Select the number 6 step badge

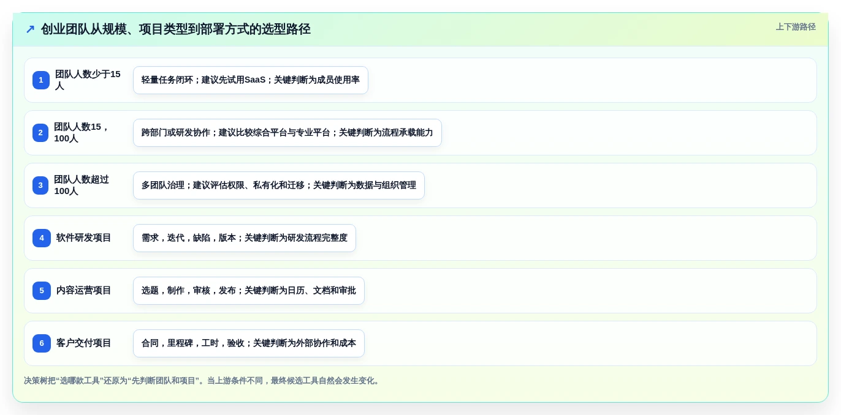42,343
